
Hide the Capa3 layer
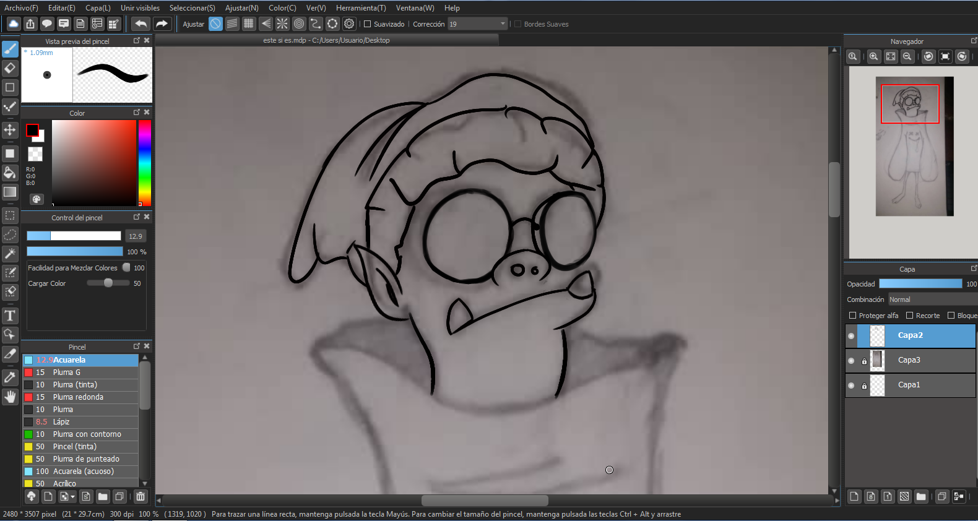tap(851, 361)
